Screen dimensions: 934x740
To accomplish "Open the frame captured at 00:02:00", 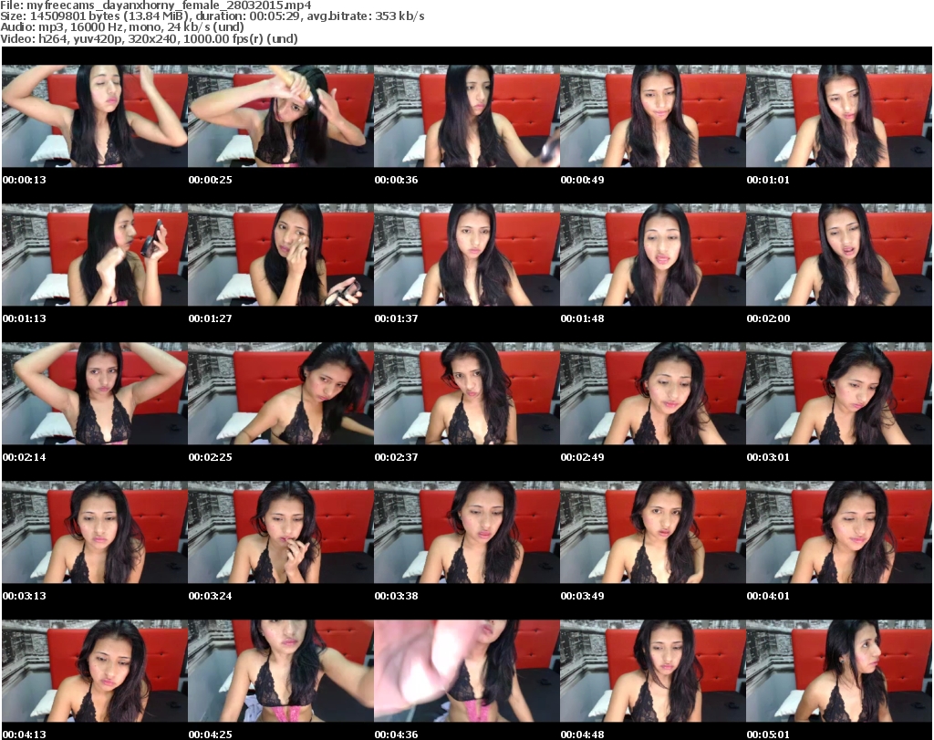I will tap(839, 255).
